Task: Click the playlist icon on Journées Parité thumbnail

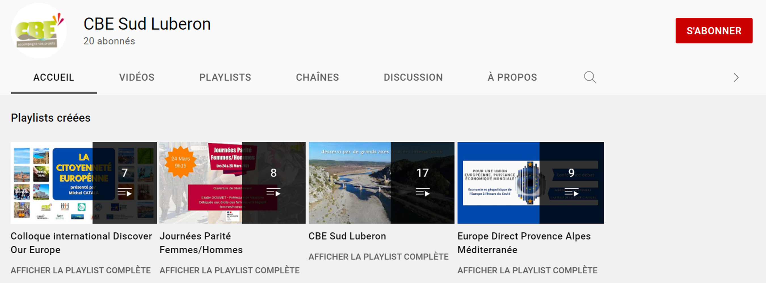Action: click(273, 193)
